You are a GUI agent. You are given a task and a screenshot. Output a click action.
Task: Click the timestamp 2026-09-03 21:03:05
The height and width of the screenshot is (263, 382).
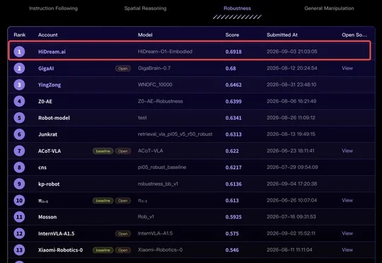coord(292,52)
